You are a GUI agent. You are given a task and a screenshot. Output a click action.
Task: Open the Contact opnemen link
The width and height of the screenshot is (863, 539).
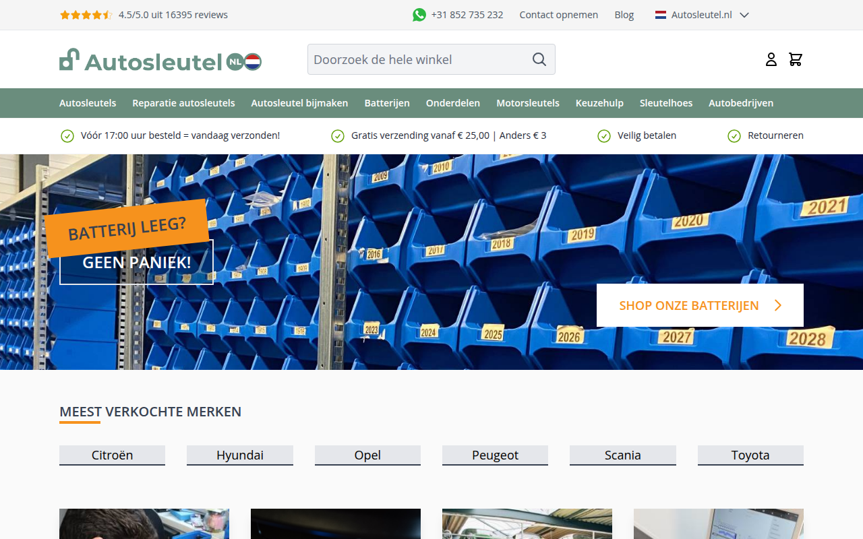(x=558, y=15)
